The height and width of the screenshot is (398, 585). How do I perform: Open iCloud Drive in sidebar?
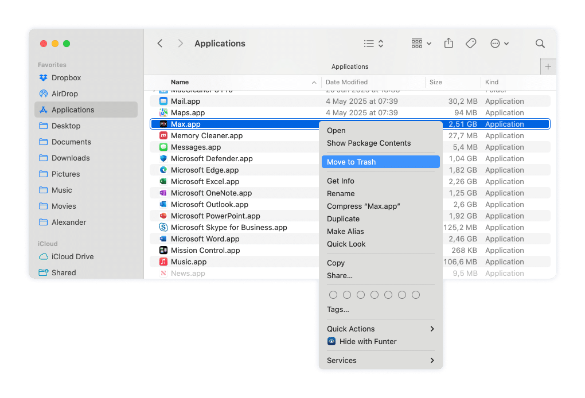tap(86, 256)
